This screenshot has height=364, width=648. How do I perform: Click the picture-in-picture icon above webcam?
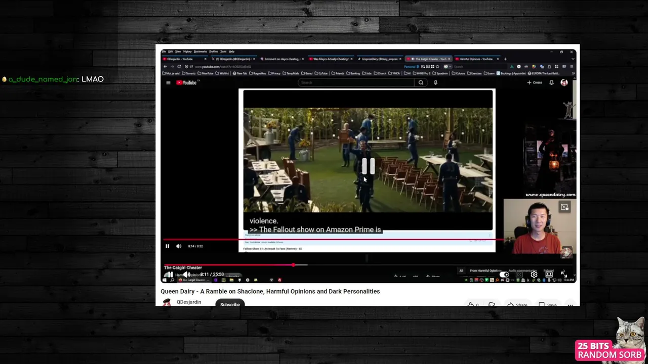(564, 207)
